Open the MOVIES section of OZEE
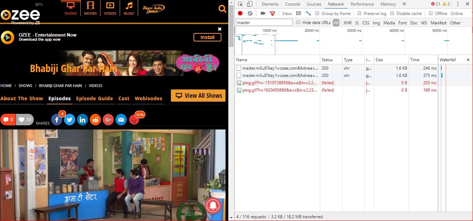 pos(90,8)
